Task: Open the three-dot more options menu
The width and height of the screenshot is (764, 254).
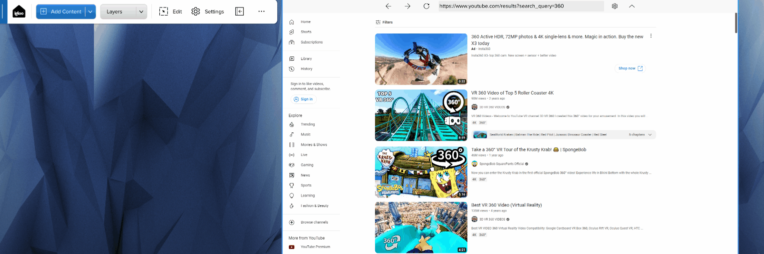Action: [261, 11]
